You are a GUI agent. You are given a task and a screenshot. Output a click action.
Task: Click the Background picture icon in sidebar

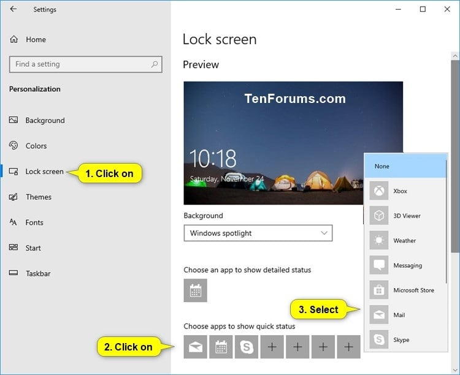coord(13,120)
